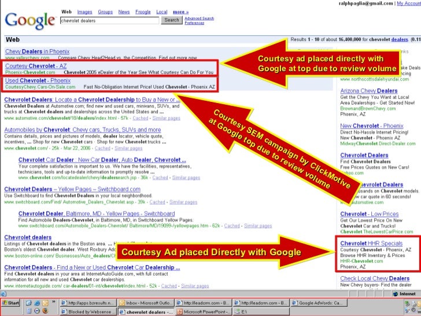The image size is (421, 316).
Task: Open 'Chevrolet Dealers: Locate a Chevrolet Dealership' result
Action: pos(92,100)
